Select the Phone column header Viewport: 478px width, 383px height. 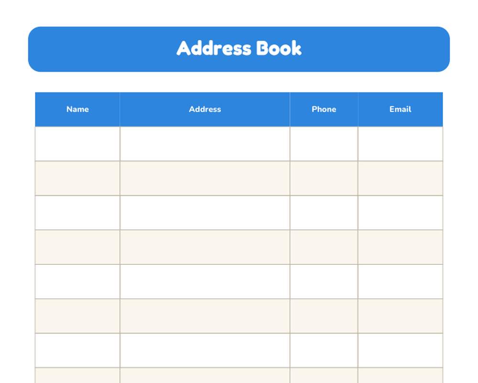(x=324, y=109)
